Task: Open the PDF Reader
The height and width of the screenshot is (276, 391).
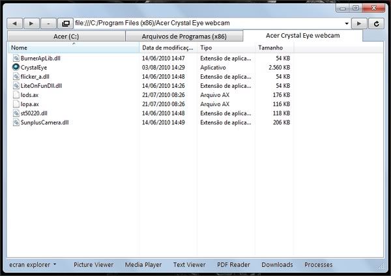Action: tap(233, 265)
